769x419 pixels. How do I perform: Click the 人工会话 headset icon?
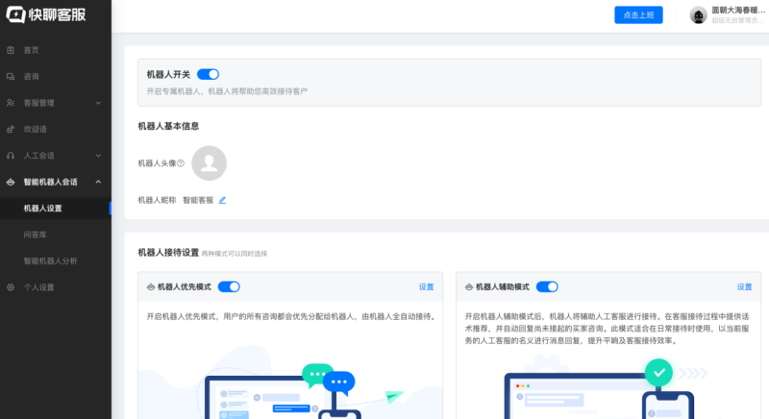tap(11, 156)
